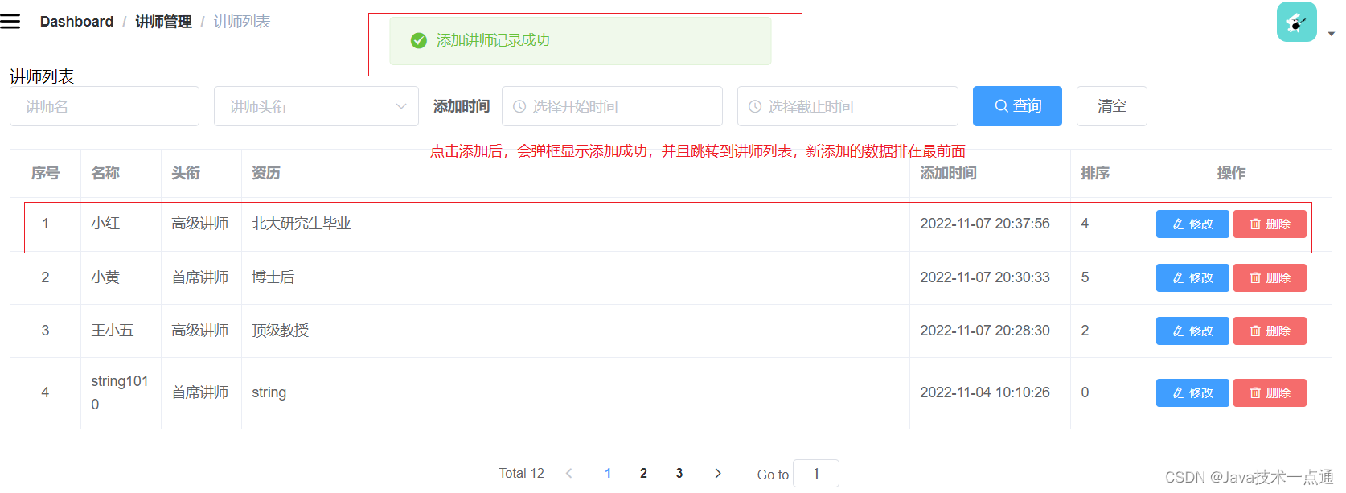The height and width of the screenshot is (493, 1346).
Task: Open the 讲师头衔 dropdown
Action: (316, 106)
